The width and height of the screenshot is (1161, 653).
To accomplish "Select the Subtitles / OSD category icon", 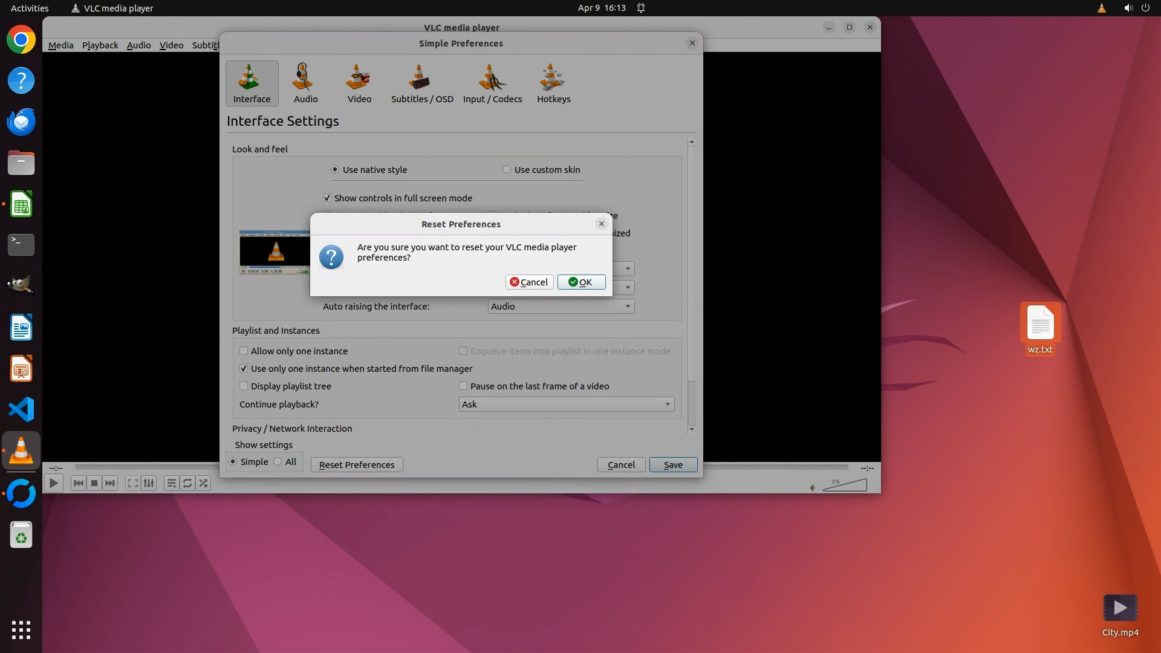I will point(421,83).
